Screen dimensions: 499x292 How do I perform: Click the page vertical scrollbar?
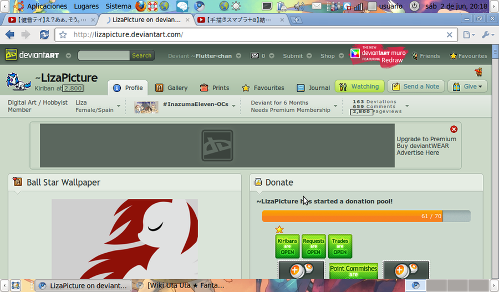tap(495, 162)
